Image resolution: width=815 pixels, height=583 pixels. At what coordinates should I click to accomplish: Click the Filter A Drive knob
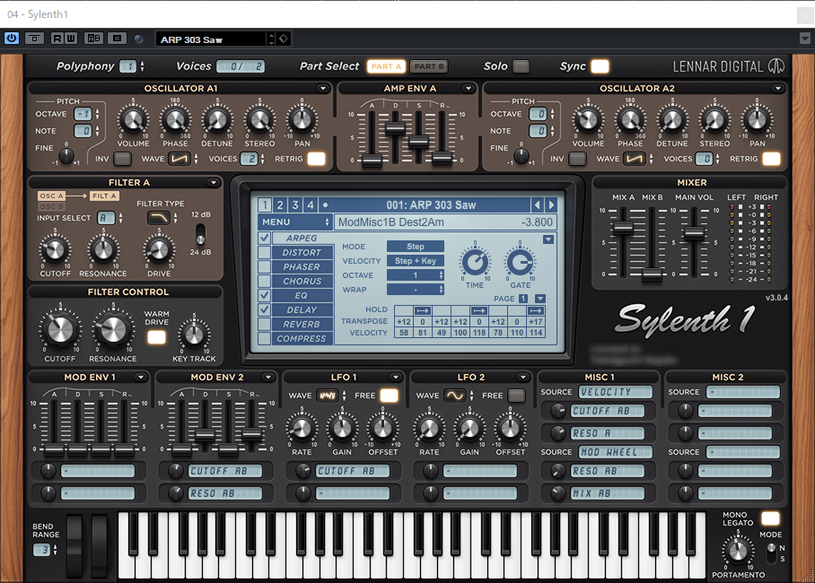point(159,250)
